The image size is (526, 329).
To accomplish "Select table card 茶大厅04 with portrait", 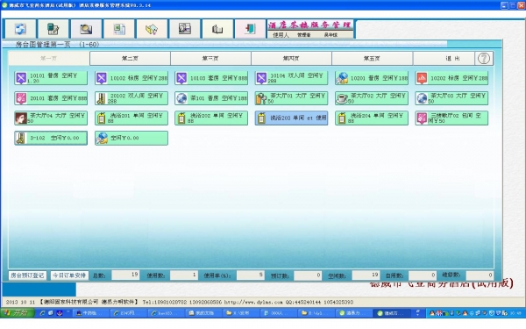I will [51, 118].
